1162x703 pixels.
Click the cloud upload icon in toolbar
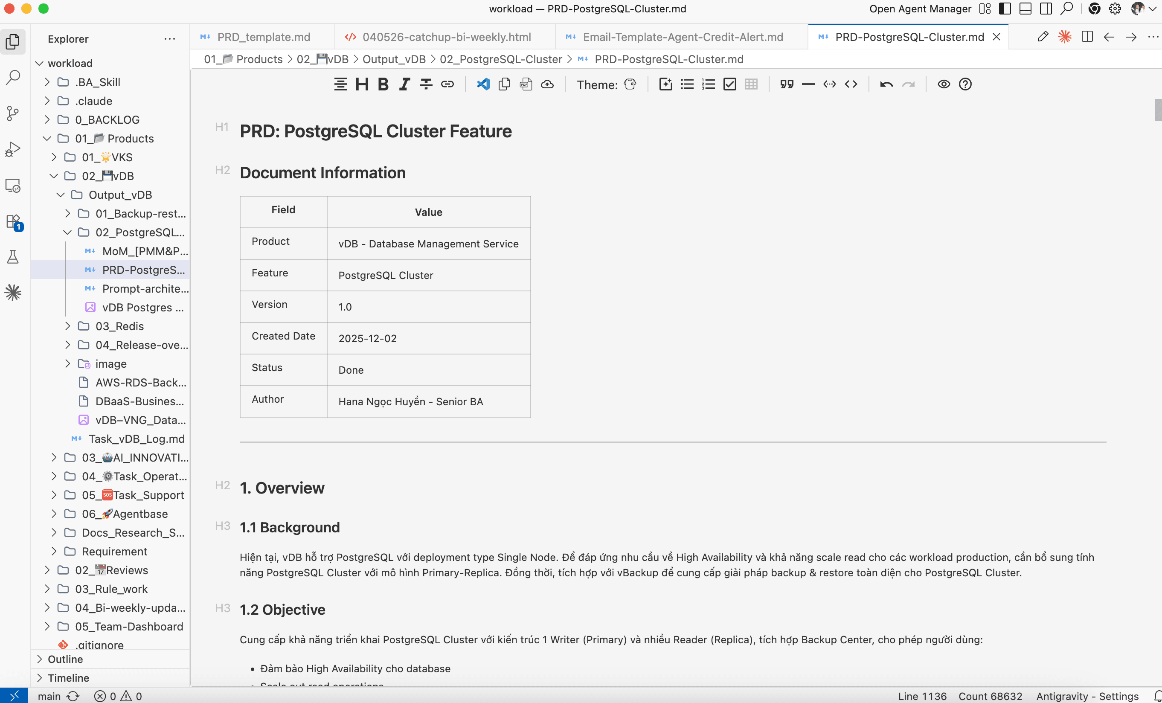(547, 84)
